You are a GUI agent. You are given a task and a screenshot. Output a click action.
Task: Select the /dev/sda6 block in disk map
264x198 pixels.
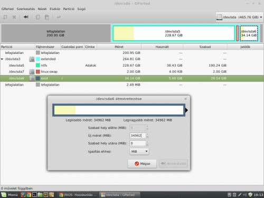(x=249, y=33)
